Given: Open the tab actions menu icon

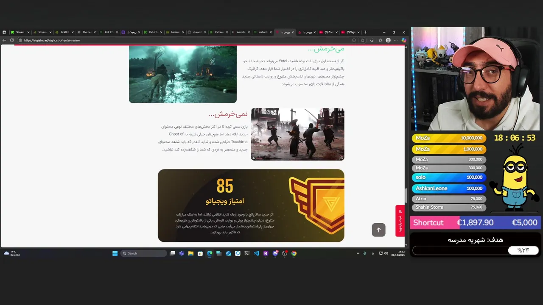Looking at the screenshot, I should [x=4, y=32].
